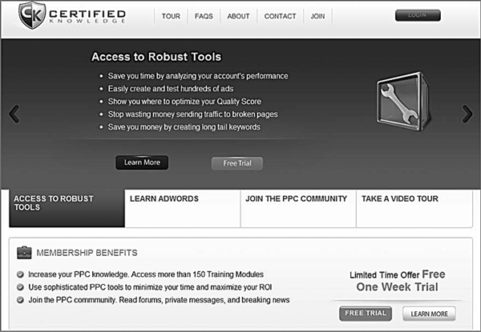
Task: Click checkmark bullet beside Use sophisticated PPC tools
Action: click(20, 287)
